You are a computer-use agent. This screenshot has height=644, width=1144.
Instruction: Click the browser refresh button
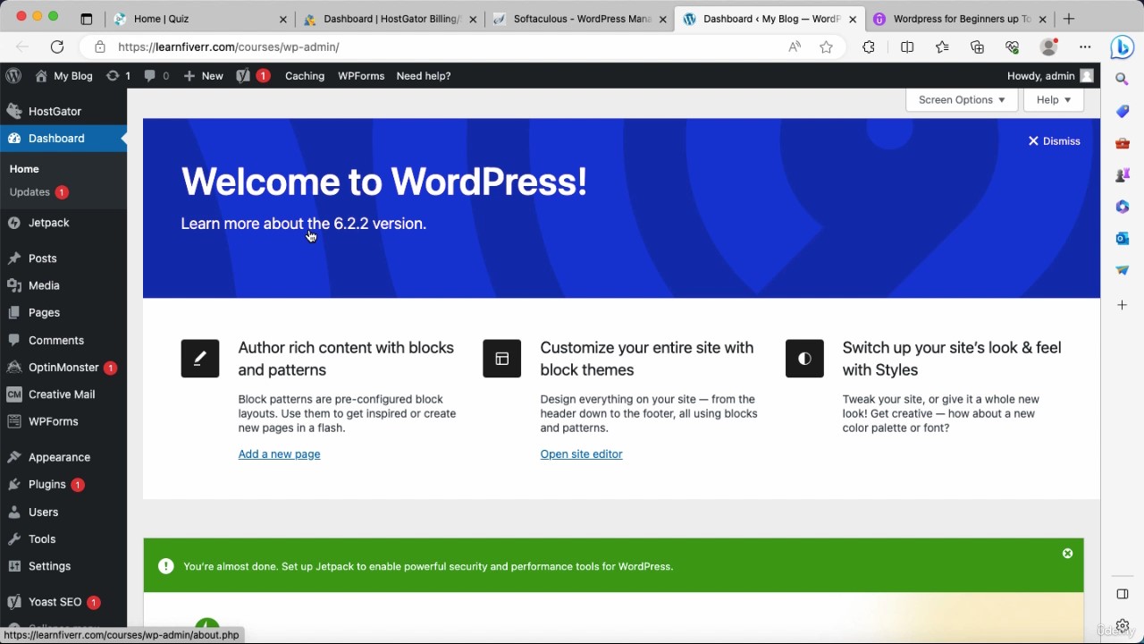click(x=57, y=47)
